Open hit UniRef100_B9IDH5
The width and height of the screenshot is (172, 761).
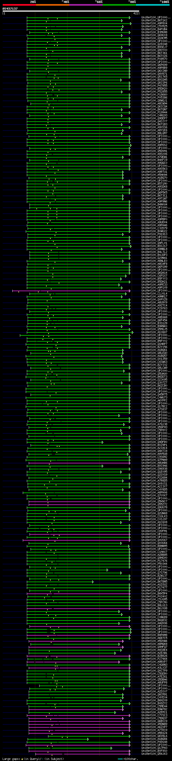[154, 80]
